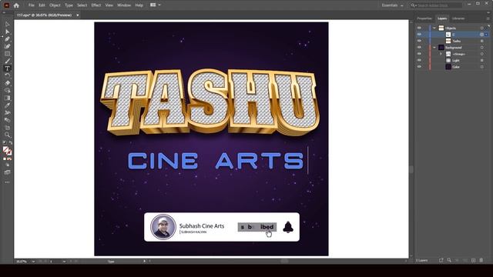Open the artboard navigation dropdown

[x=64, y=262]
